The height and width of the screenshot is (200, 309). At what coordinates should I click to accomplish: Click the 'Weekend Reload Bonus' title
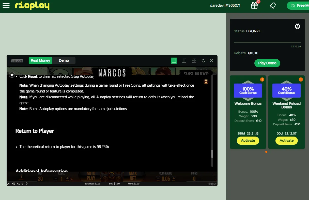[x=287, y=105]
